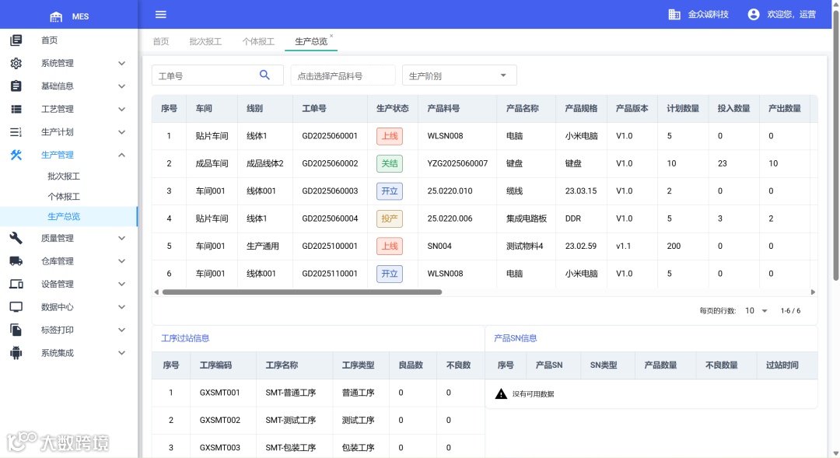This screenshot has width=840, height=458.
Task: Expand the 基础信息 chevron
Action: tap(121, 86)
